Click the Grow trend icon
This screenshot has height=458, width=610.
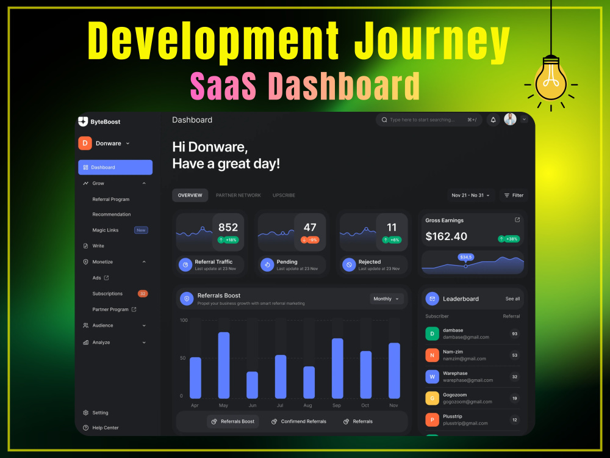85,183
